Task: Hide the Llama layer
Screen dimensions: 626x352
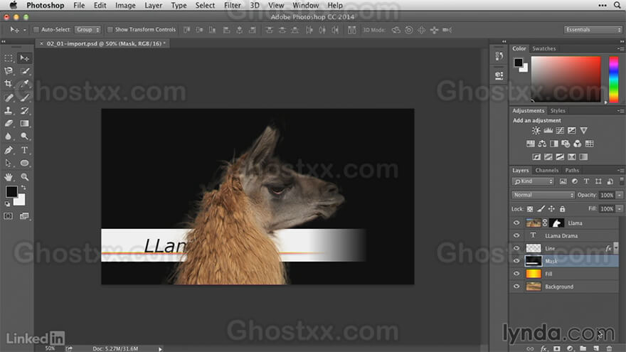Action: (516, 223)
